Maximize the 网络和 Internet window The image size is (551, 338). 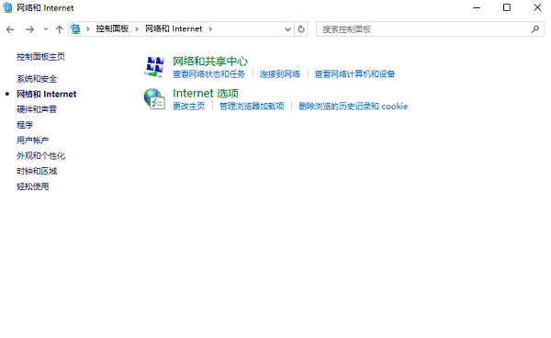coord(507,7)
